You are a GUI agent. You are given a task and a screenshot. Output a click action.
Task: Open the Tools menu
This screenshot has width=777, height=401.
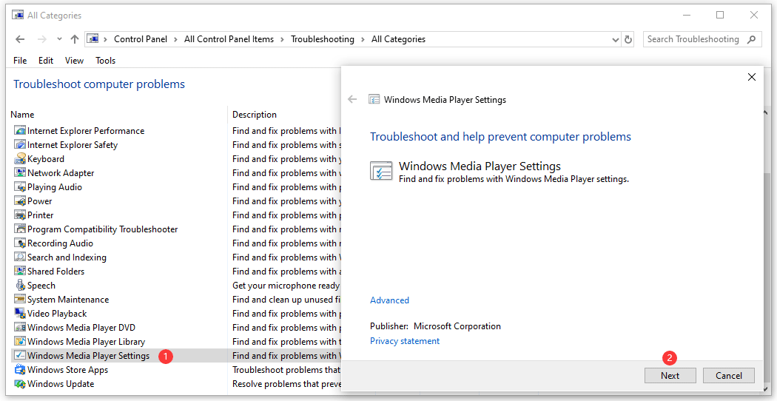click(106, 61)
